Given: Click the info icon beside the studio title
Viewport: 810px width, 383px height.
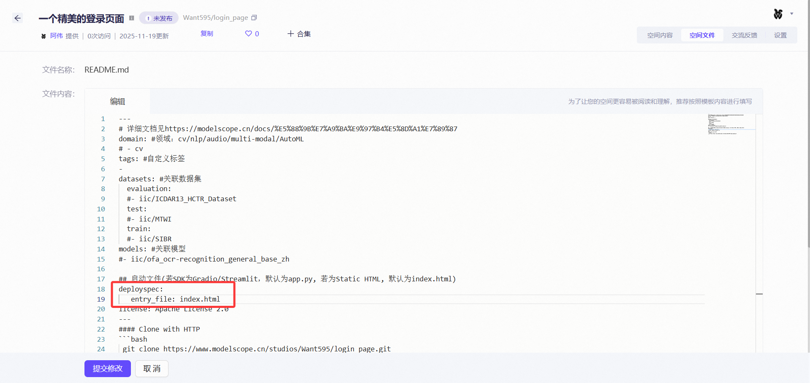Looking at the screenshot, I should (132, 18).
